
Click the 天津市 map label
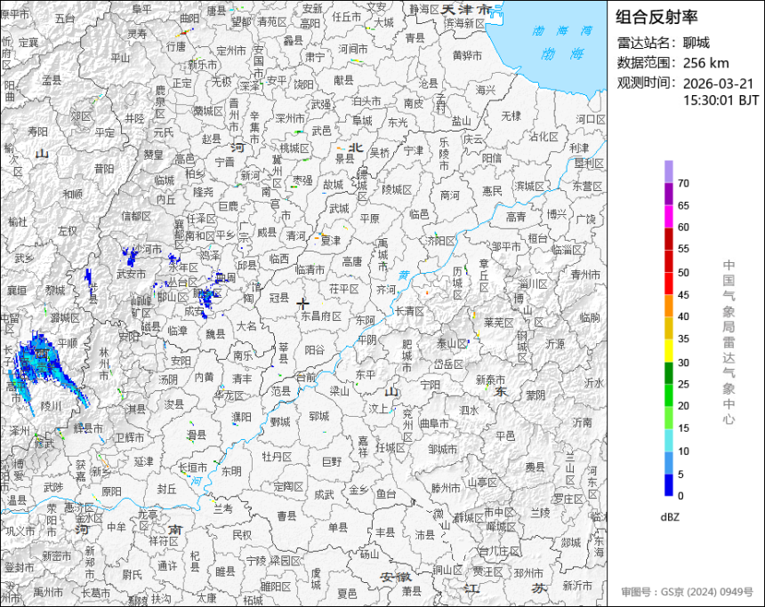pos(466,9)
